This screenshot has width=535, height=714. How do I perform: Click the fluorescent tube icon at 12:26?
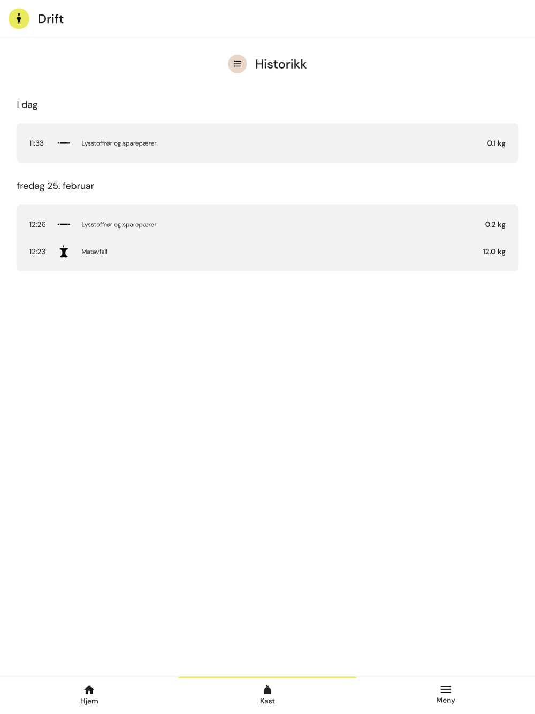[64, 224]
